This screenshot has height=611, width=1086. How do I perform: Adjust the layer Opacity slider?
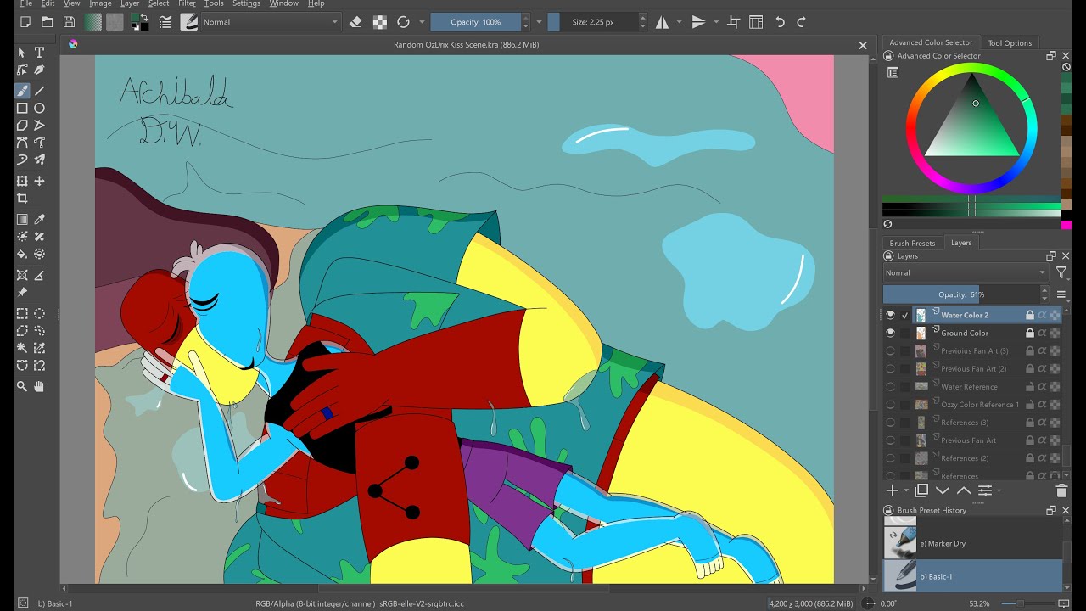pyautogui.click(x=961, y=294)
